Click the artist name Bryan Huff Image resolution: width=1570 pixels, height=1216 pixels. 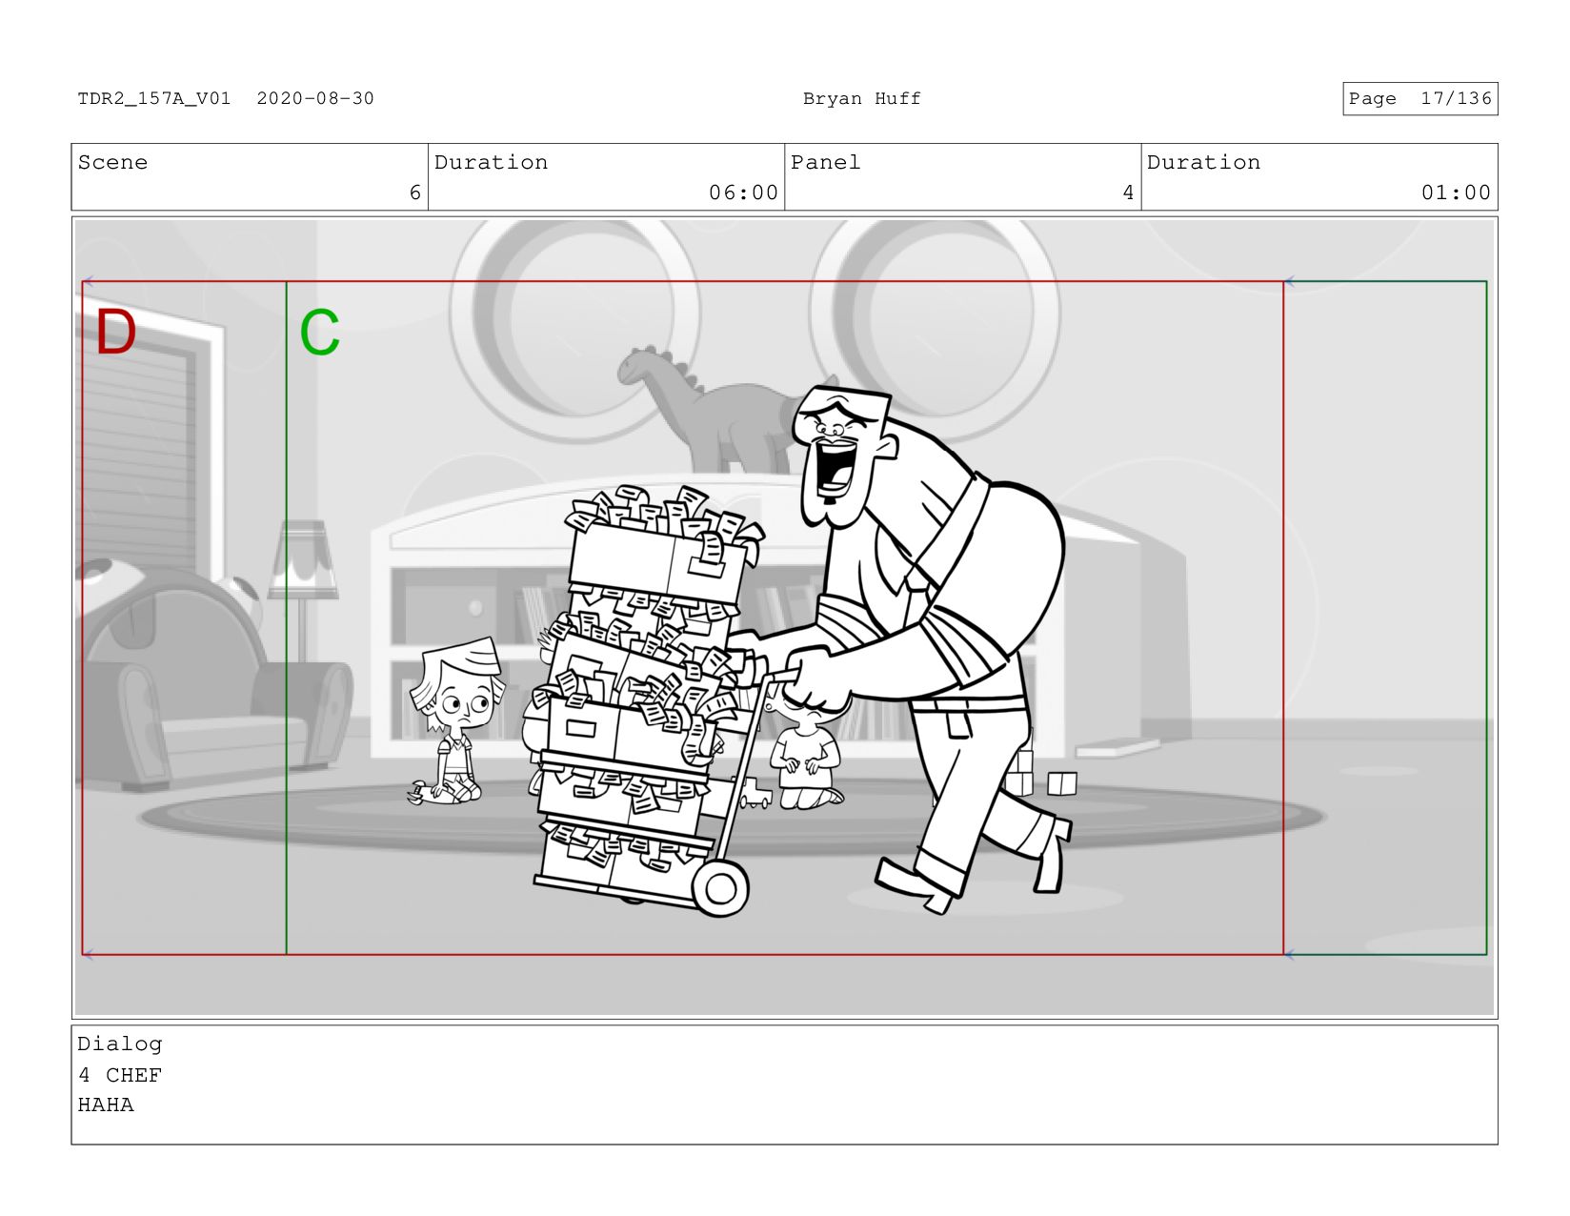[861, 98]
